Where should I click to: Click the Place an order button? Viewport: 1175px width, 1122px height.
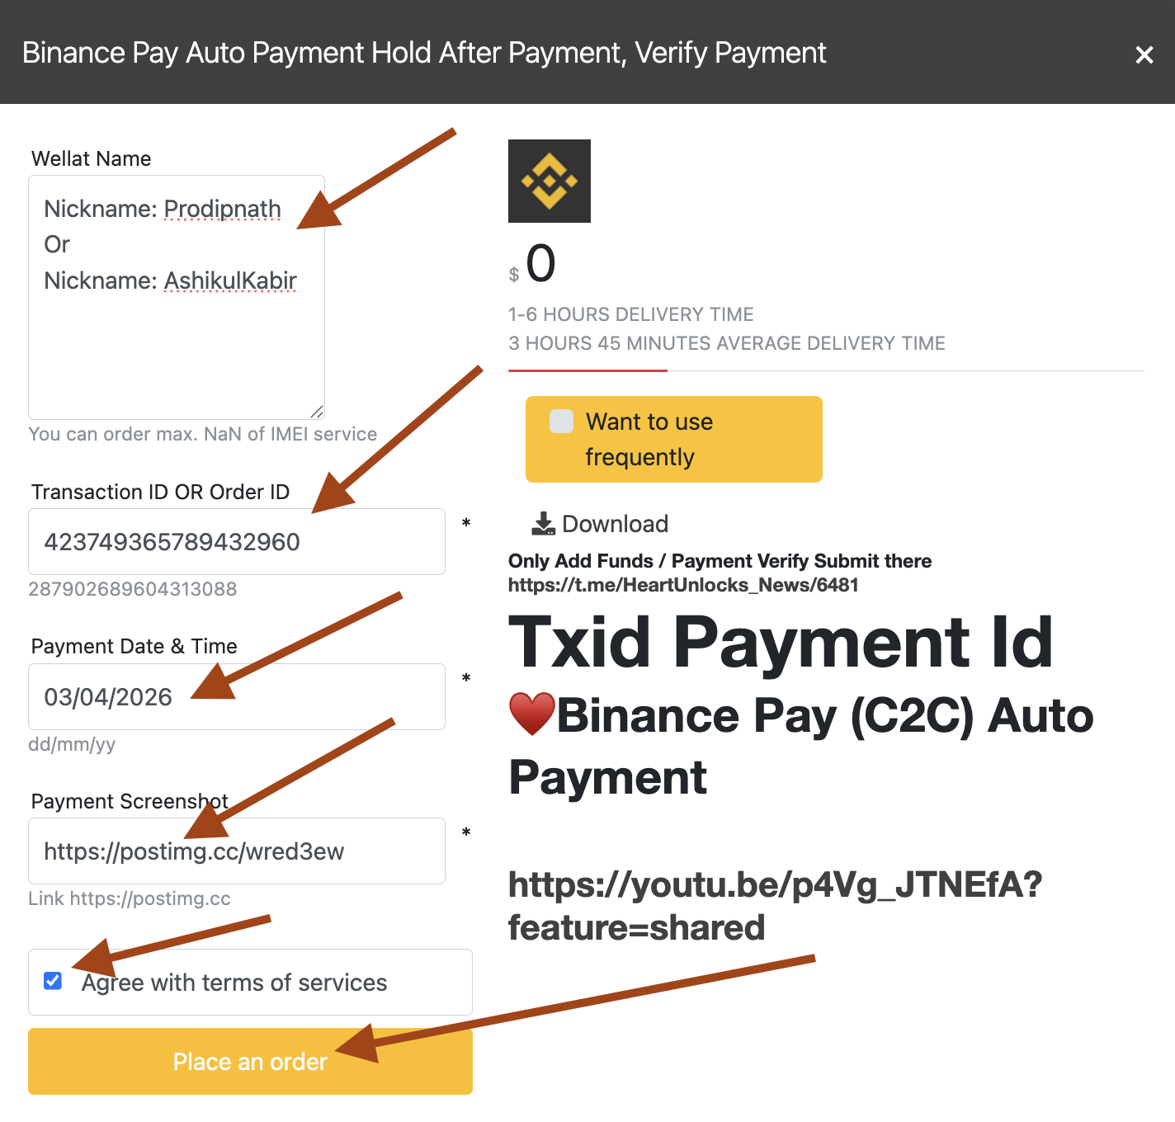[250, 1061]
